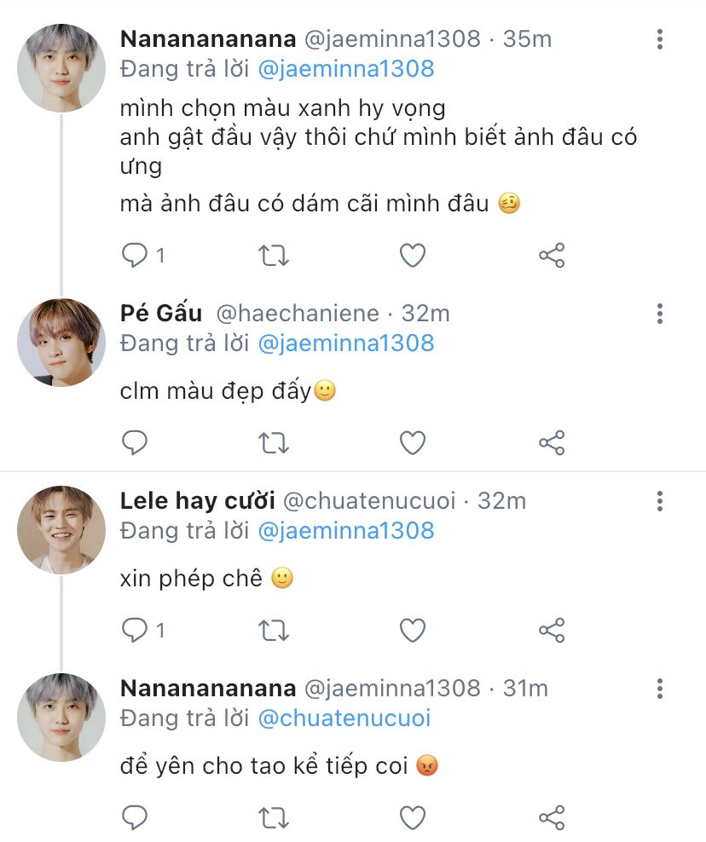Share the "để yên cho tao kể tiếp coi" tweet
Screen dimensions: 706x842
[552, 817]
